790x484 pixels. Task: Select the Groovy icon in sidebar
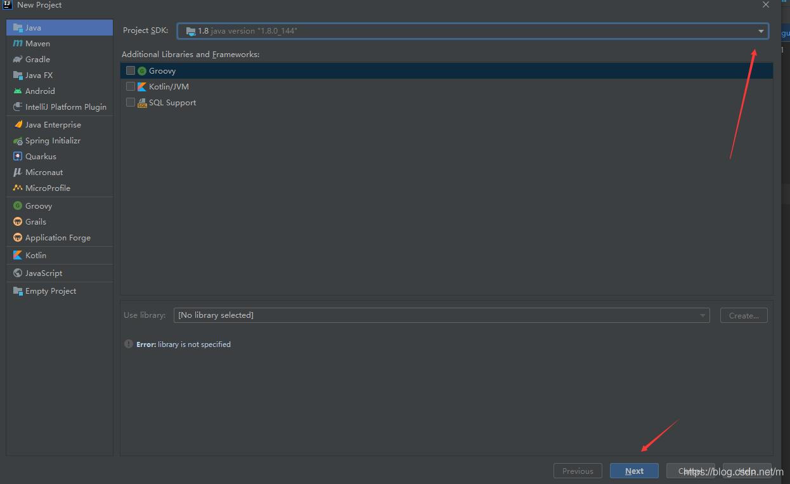(x=18, y=206)
